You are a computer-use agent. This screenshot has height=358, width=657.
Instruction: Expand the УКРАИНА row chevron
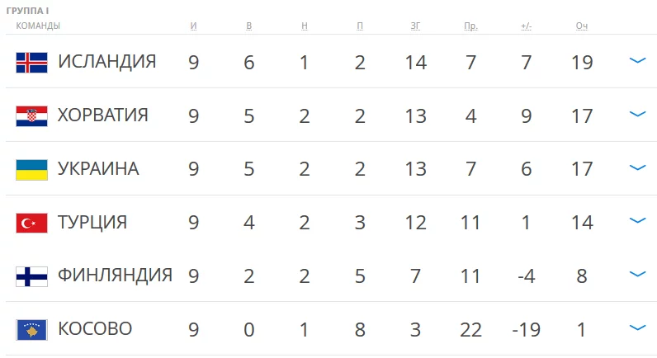[636, 167]
